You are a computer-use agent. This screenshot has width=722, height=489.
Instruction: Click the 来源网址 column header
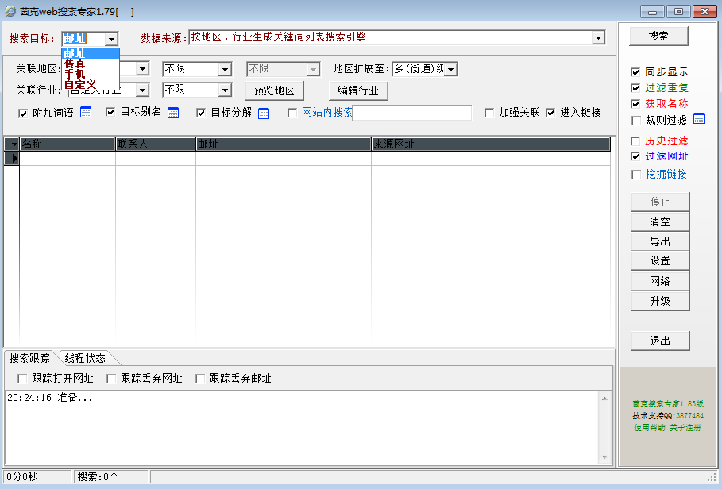pos(490,144)
